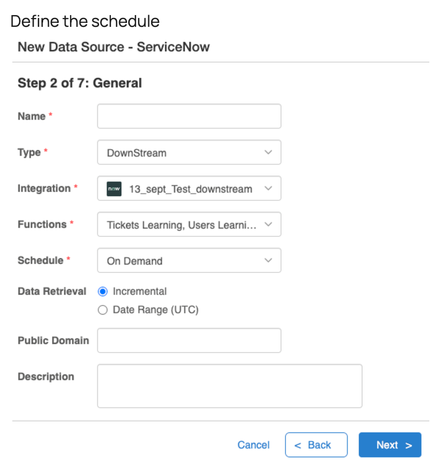Open the 13_sept_Test_downstream integration dropdown
This screenshot has height=470, width=431.
pyautogui.click(x=189, y=188)
